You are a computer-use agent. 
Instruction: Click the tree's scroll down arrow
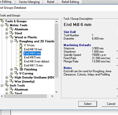(x=56, y=92)
